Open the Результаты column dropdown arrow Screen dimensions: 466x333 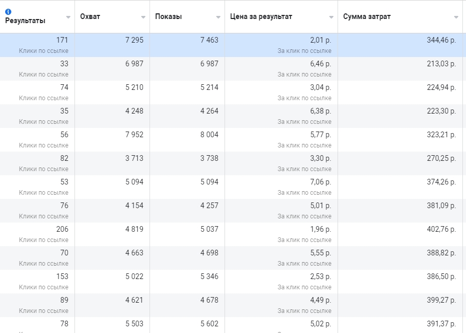(68, 17)
